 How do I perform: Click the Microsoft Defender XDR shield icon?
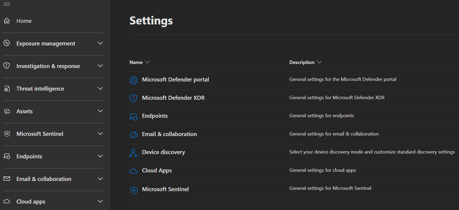point(133,98)
